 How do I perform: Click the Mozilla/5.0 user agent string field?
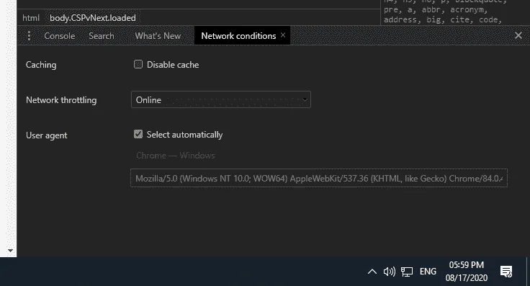pyautogui.click(x=319, y=178)
